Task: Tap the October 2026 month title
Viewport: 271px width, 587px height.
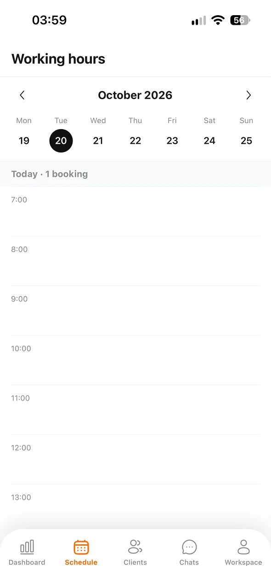Action: [135, 95]
